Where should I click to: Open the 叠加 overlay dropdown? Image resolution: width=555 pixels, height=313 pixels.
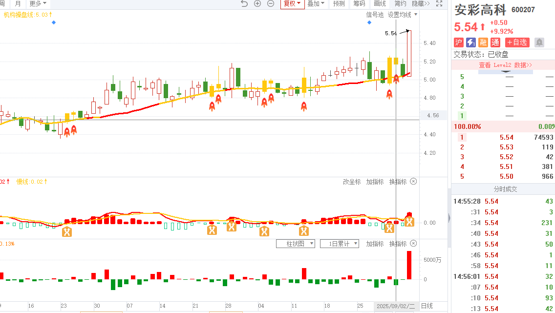click(316, 3)
